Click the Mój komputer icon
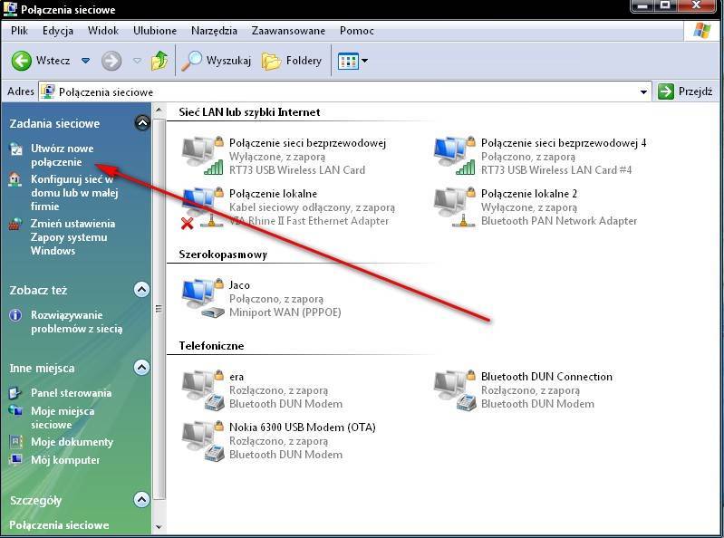The image size is (724, 538). click(15, 459)
